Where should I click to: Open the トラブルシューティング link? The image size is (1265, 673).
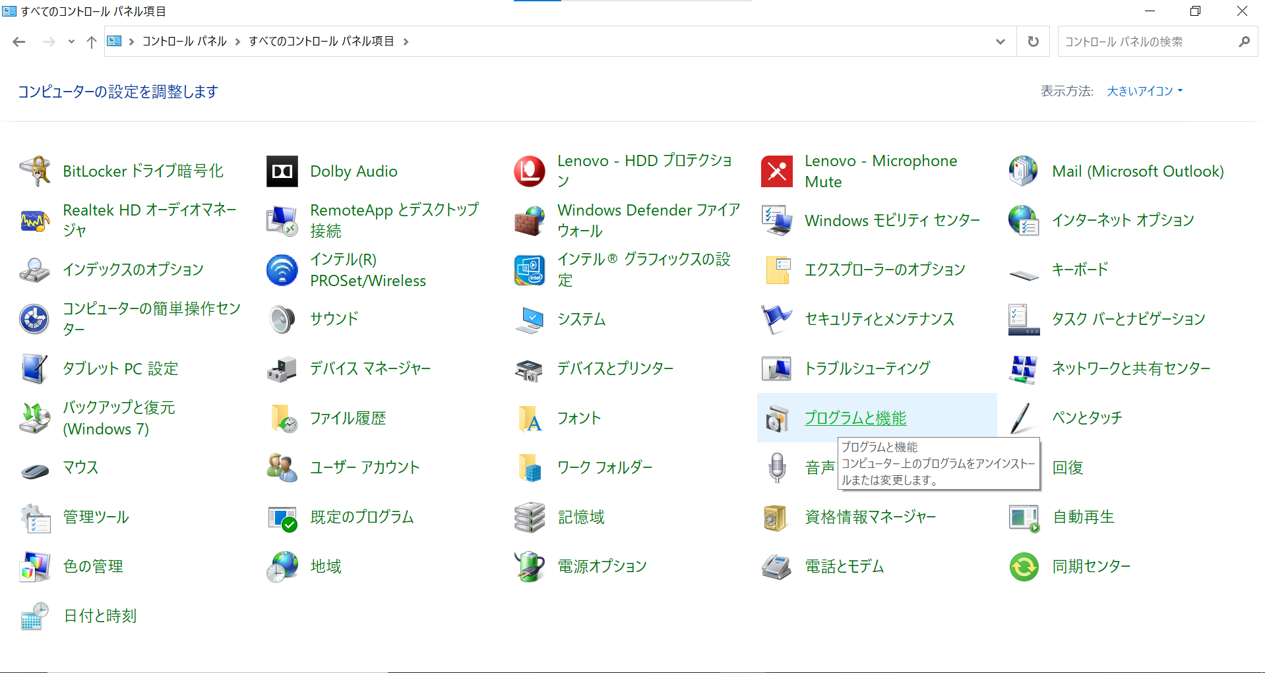click(x=867, y=368)
